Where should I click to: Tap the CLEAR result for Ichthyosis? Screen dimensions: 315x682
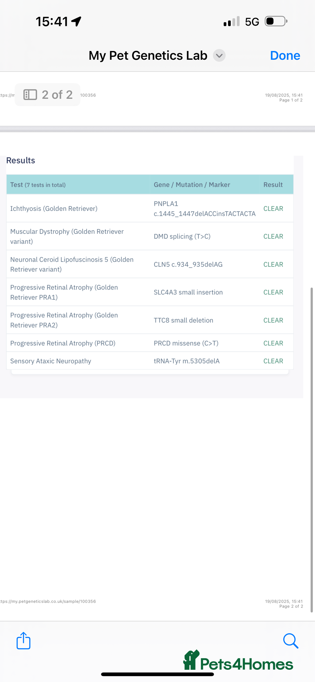273,209
